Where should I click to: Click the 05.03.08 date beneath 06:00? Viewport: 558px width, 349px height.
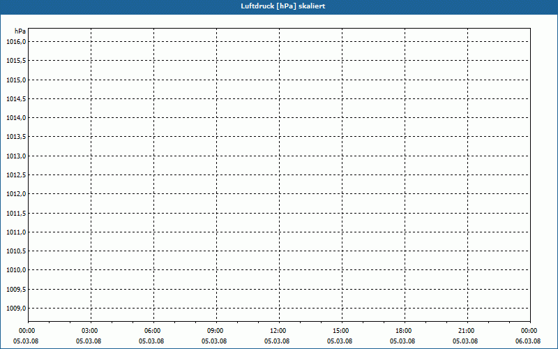point(151,341)
